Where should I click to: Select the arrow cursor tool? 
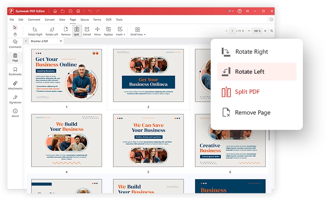pos(15,28)
